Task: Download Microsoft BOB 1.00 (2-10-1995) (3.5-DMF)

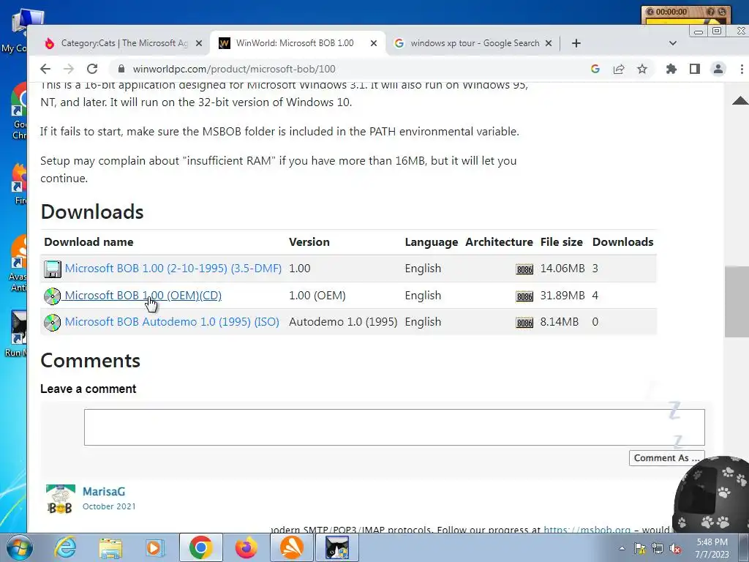Action: click(x=173, y=268)
